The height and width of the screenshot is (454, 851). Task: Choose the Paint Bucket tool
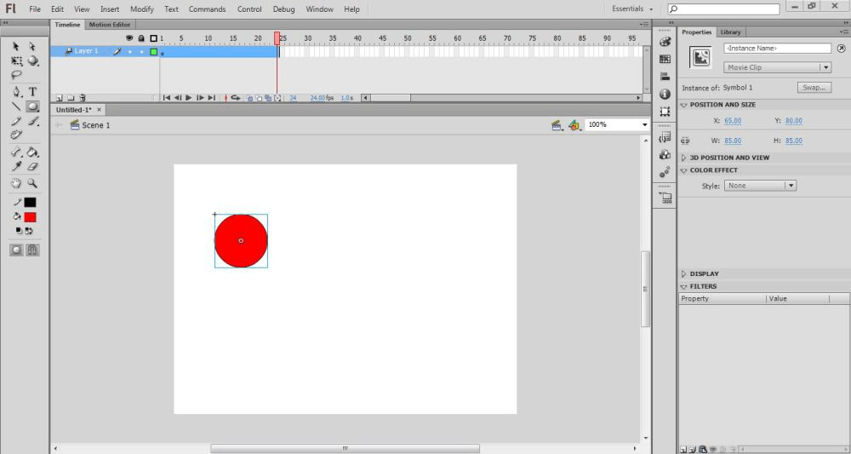click(x=32, y=152)
